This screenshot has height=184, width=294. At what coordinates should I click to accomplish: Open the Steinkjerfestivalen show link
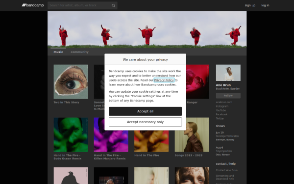click(227, 136)
